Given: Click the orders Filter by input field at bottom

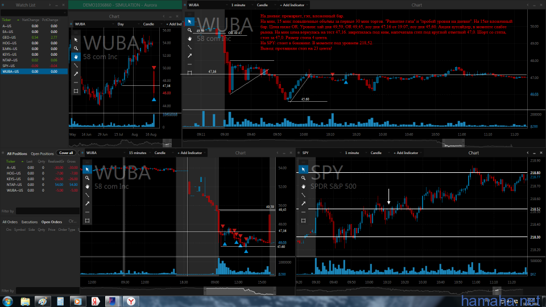Looking at the screenshot, I should pos(47,291).
